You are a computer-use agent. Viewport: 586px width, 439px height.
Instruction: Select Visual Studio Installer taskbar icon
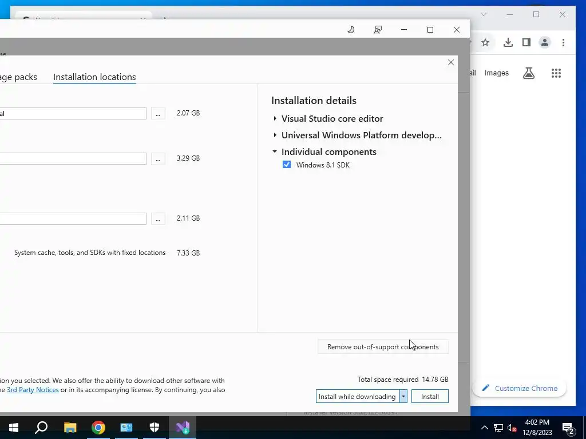[183, 428]
